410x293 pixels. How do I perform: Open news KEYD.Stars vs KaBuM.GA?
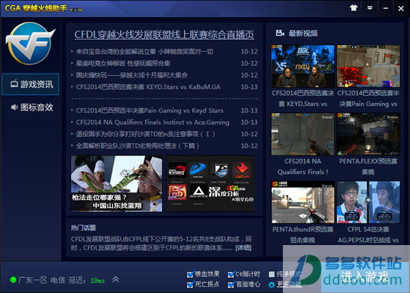(x=148, y=87)
